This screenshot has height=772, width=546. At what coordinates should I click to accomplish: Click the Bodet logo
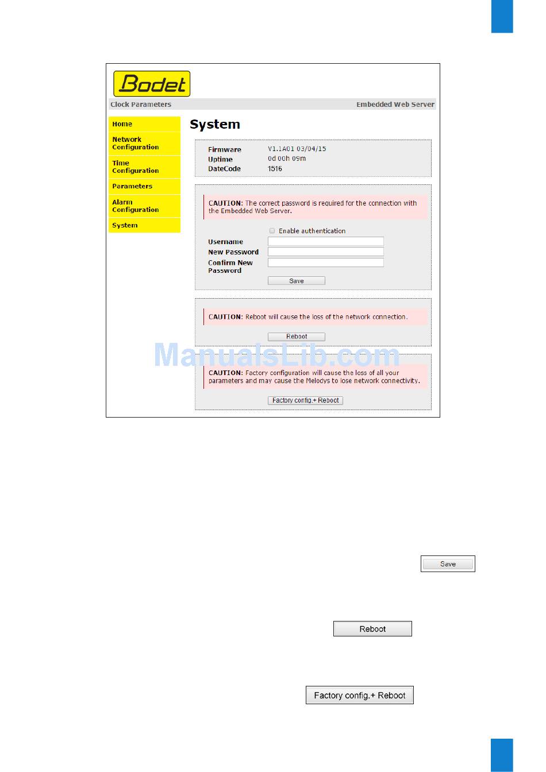tap(152, 84)
